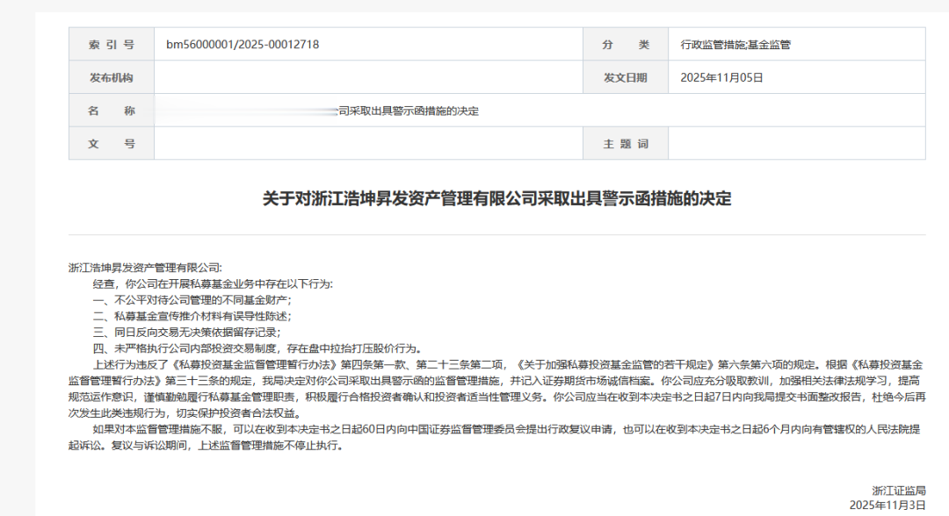Image resolution: width=949 pixels, height=516 pixels.
Task: Click the salutation line 浙江浩坤昇发资产管理有限公司:
Action: click(x=145, y=268)
